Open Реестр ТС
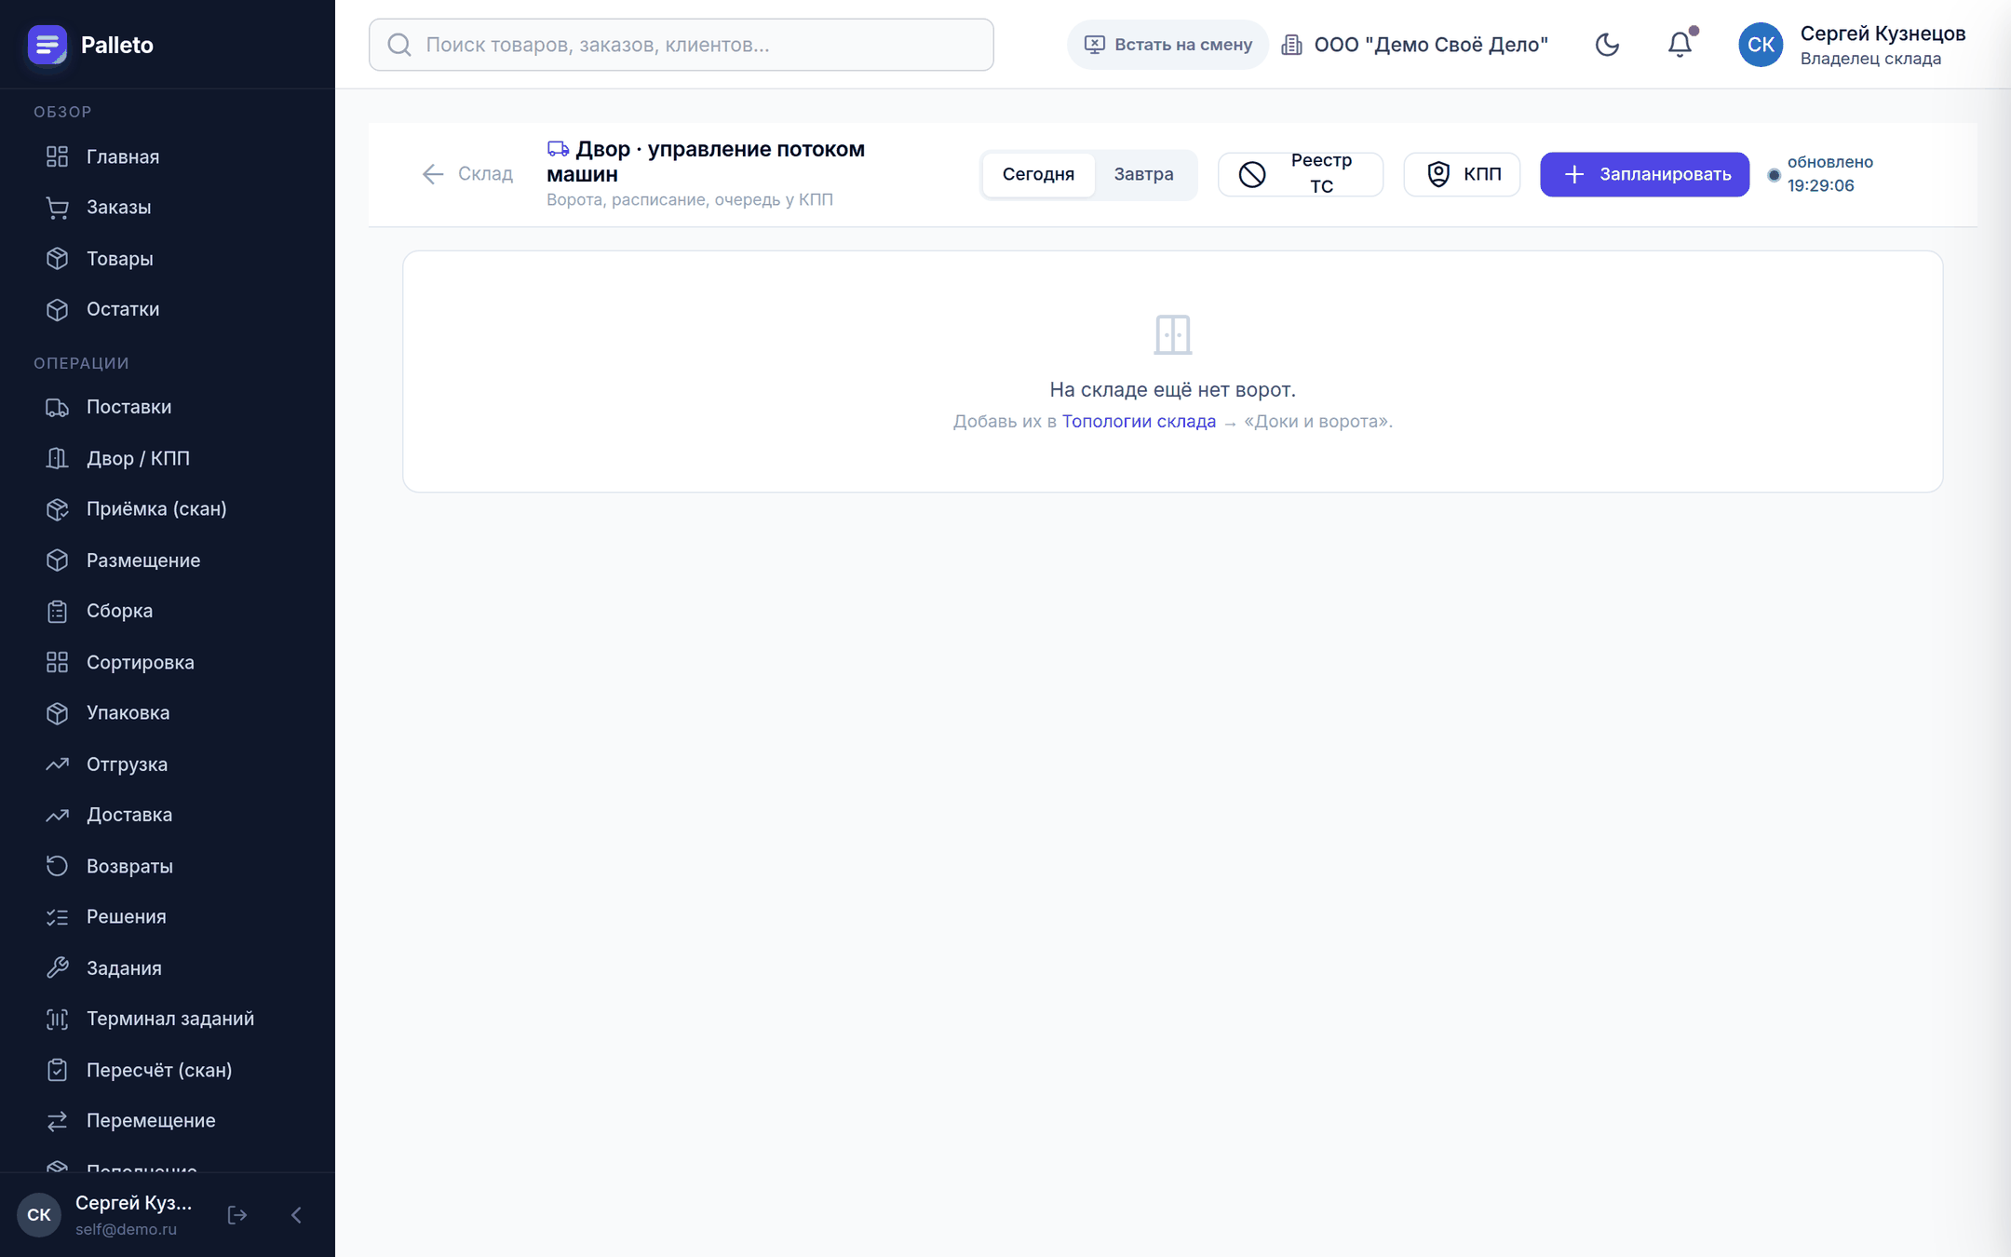Screen dimensions: 2011x1257 pyautogui.click(x=1301, y=174)
